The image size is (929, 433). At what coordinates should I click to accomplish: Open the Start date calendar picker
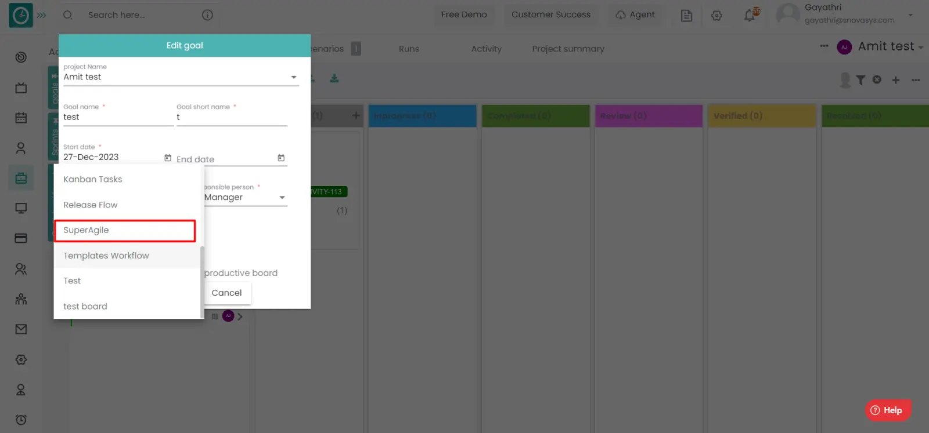[x=168, y=158]
